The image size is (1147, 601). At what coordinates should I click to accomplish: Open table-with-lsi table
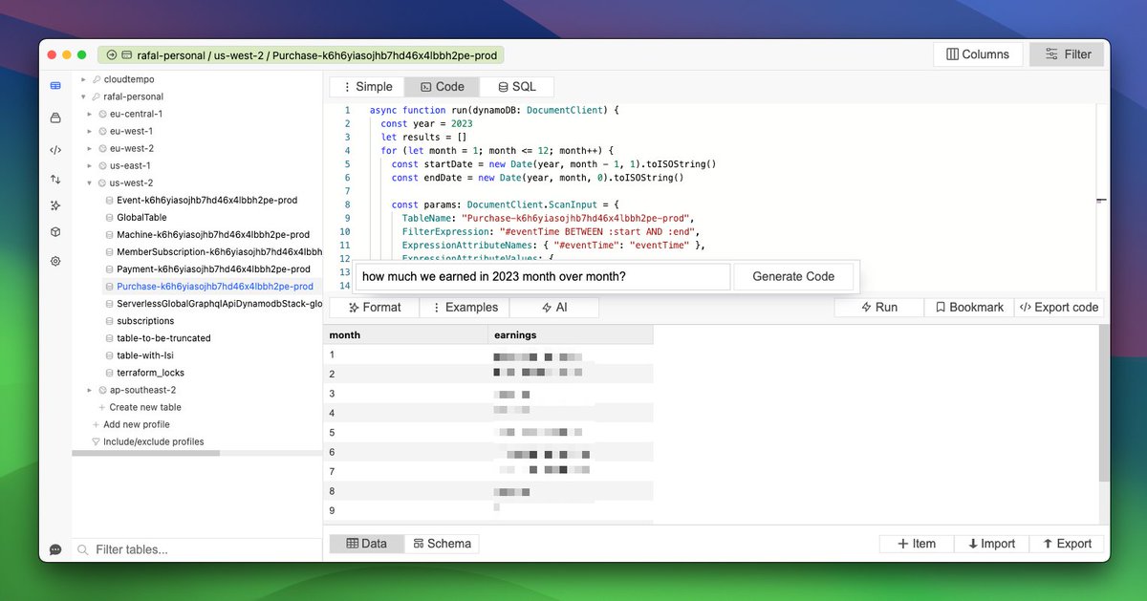pyautogui.click(x=145, y=355)
